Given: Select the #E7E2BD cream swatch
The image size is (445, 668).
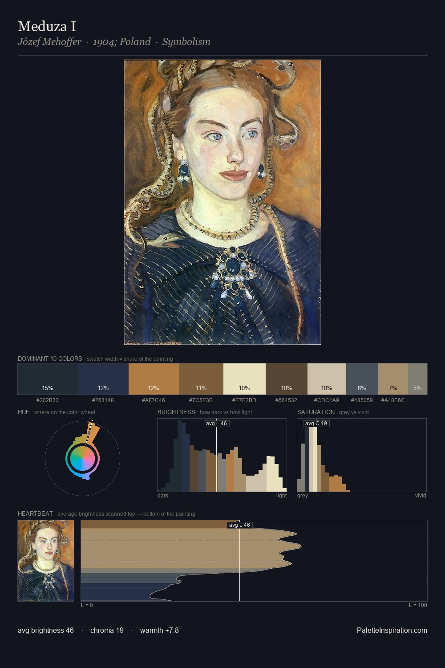Looking at the screenshot, I should point(244,379).
